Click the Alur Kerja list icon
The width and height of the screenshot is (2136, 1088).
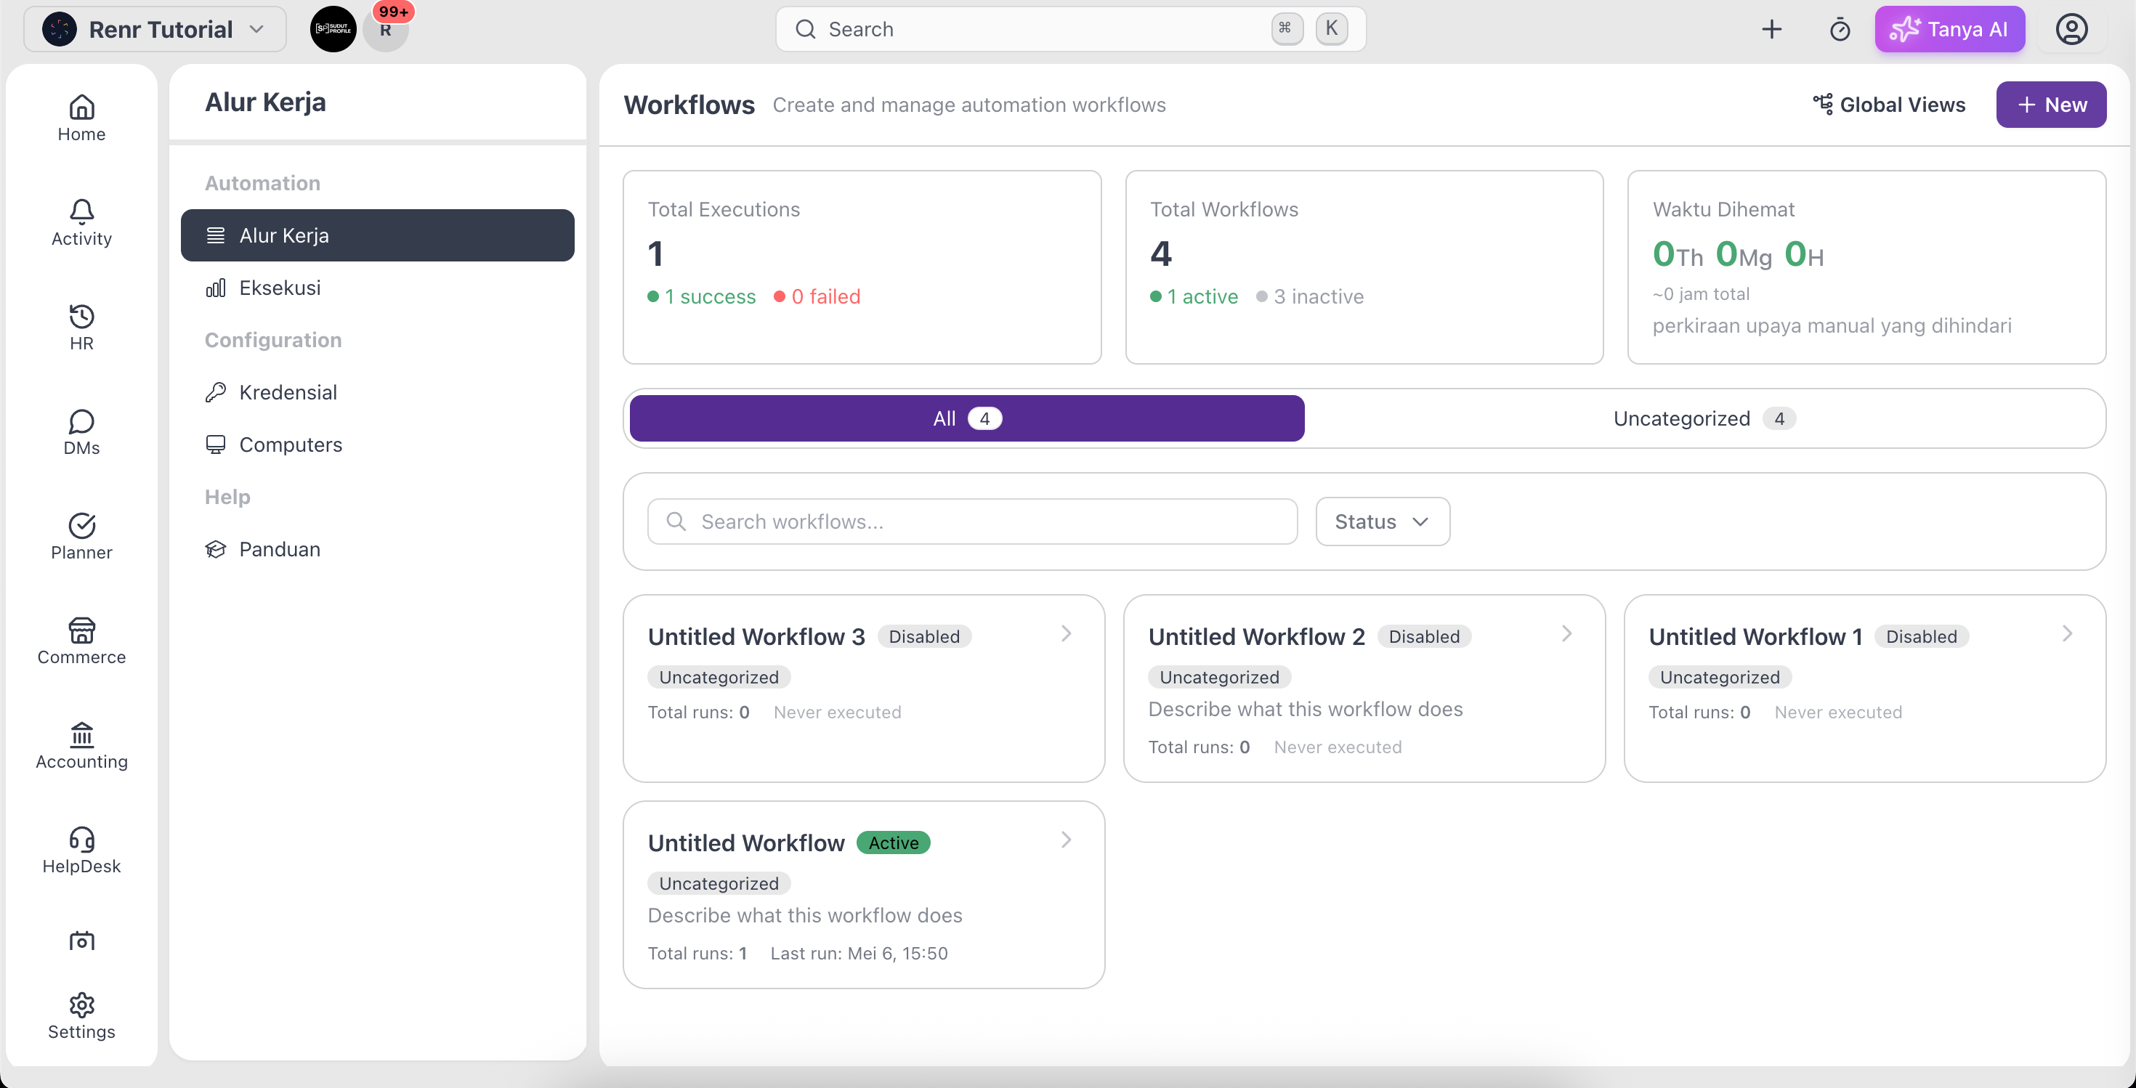tap(216, 235)
